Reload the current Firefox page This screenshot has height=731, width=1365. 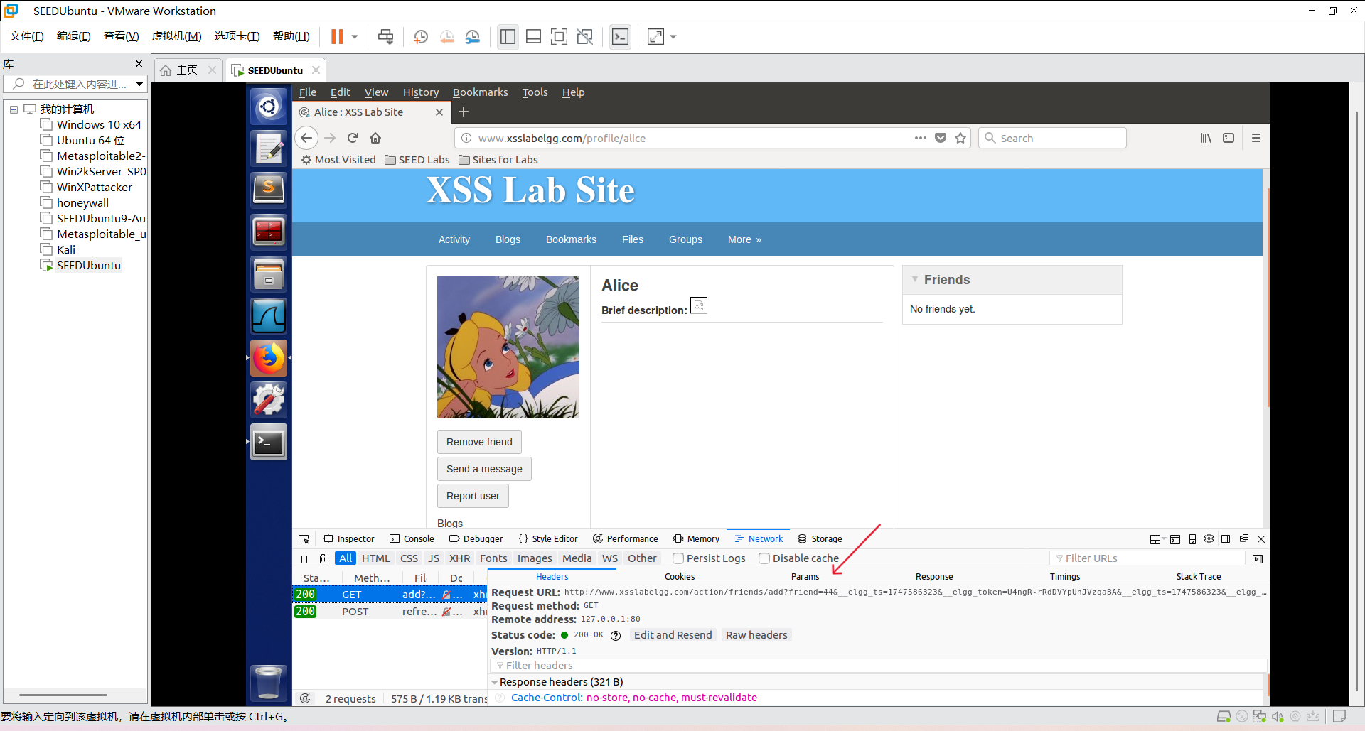click(x=353, y=138)
